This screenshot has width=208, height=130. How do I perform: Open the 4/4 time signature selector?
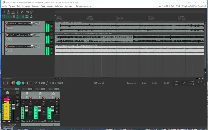tap(184, 83)
